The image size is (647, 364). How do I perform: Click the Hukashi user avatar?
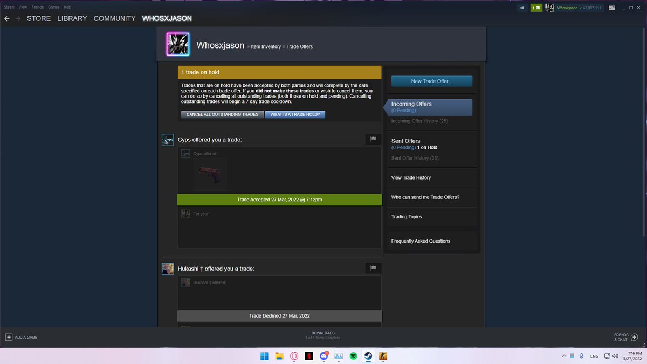(x=168, y=269)
